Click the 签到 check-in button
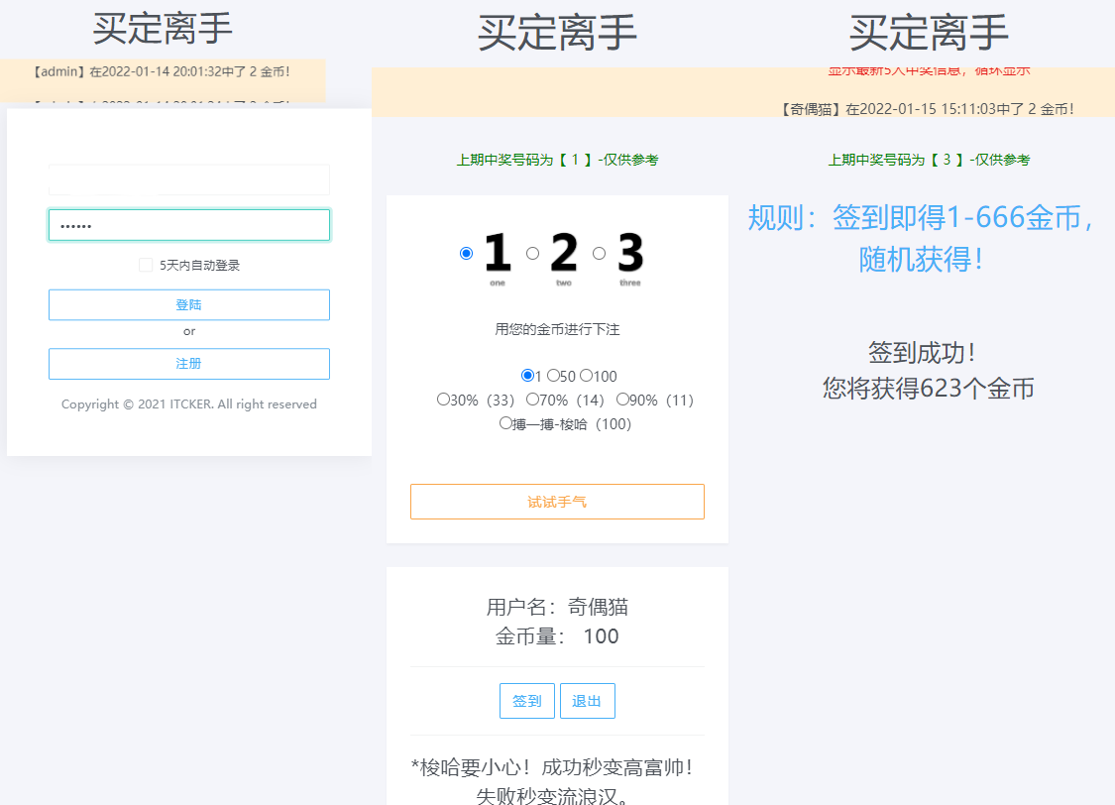The height and width of the screenshot is (805, 1115). click(x=527, y=700)
